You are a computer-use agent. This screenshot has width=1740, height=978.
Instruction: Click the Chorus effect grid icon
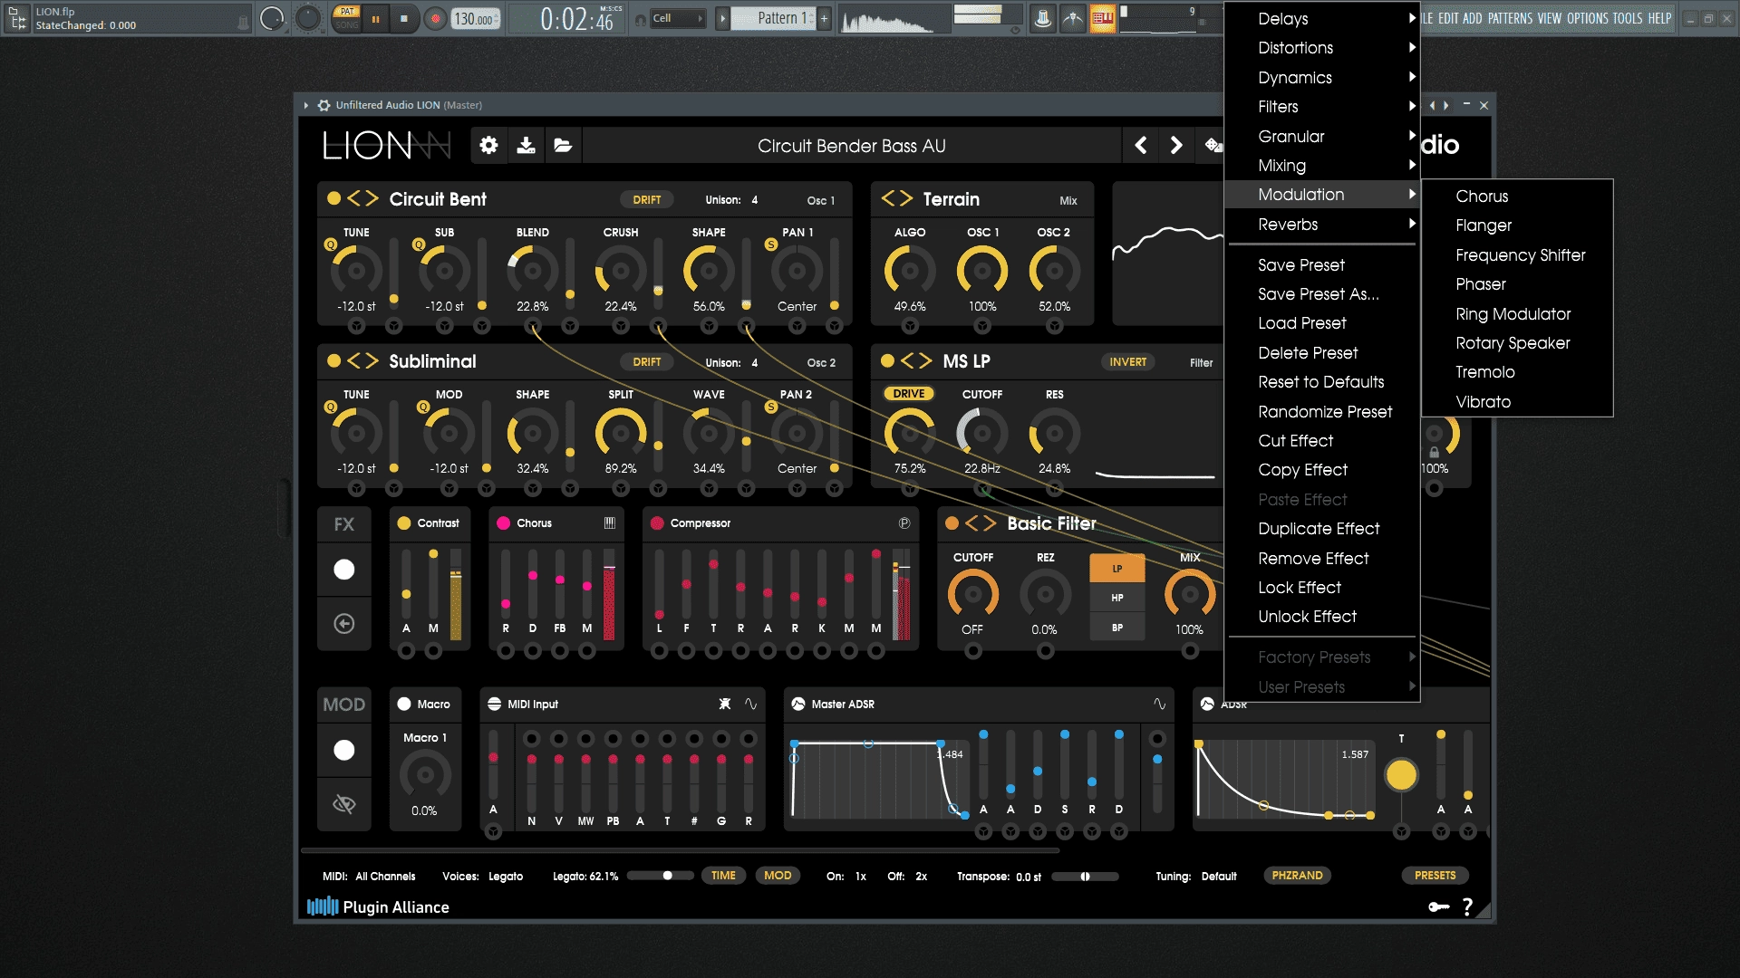(610, 523)
